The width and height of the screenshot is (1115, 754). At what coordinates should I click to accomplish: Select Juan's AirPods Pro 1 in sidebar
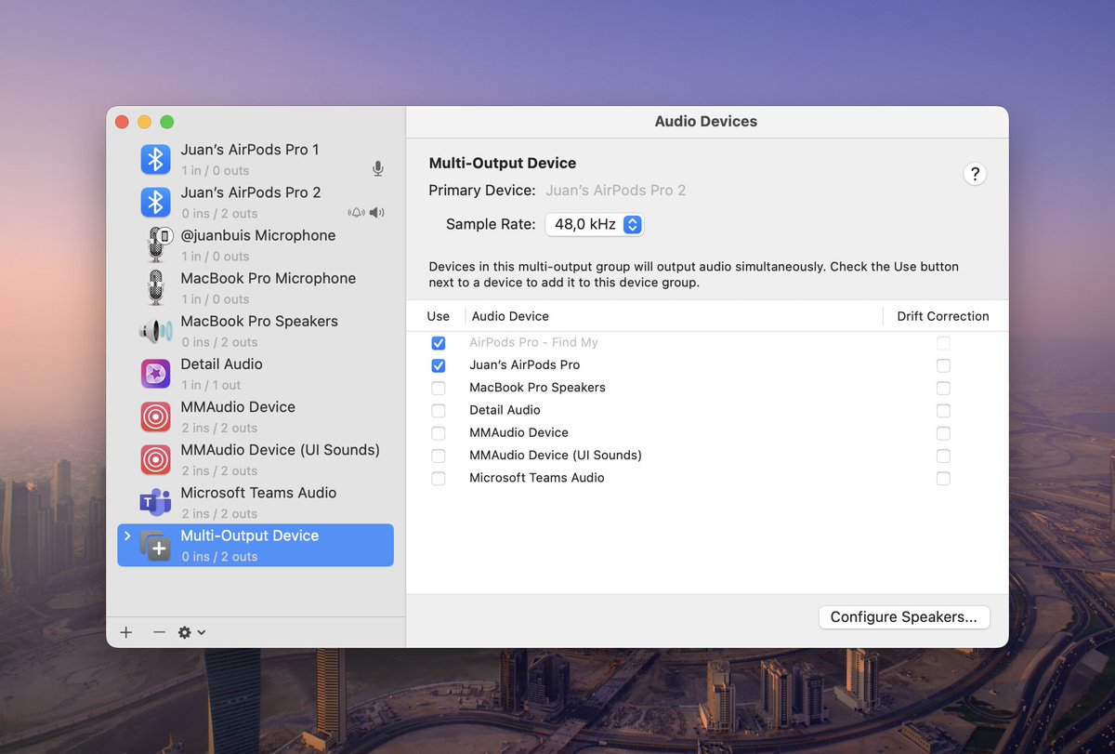pyautogui.click(x=256, y=159)
